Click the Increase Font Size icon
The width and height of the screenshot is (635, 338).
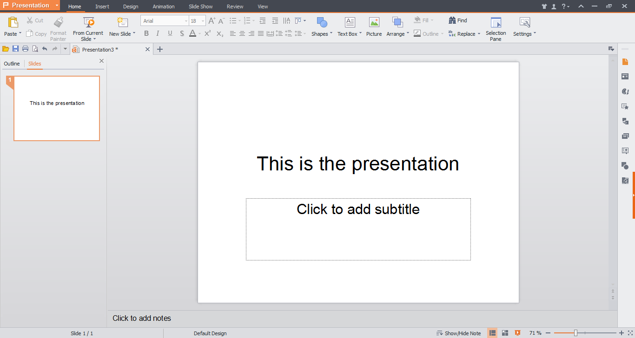212,21
